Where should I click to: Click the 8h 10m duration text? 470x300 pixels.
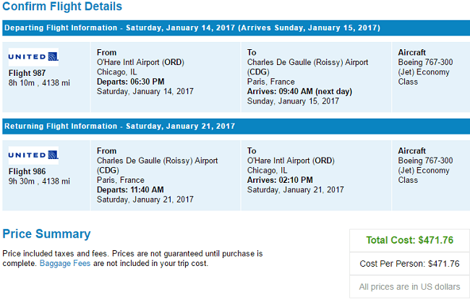pyautogui.click(x=21, y=83)
